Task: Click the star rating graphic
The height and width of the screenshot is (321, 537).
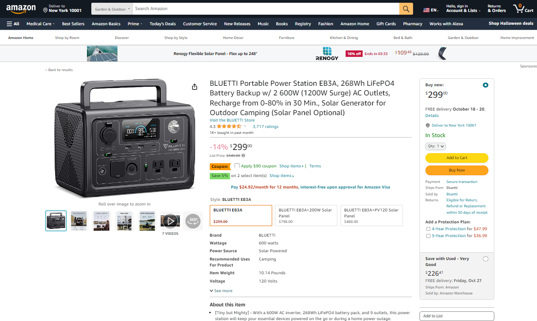Action: click(x=229, y=126)
